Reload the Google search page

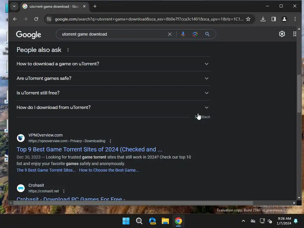pos(36,19)
